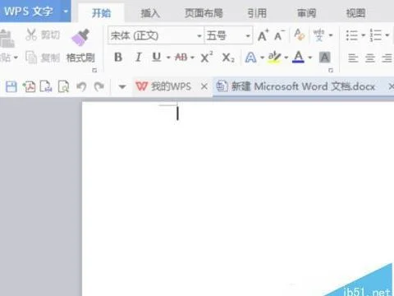Click the Cut scissors icon
Viewport: 394px width, 296px height.
(x=31, y=35)
